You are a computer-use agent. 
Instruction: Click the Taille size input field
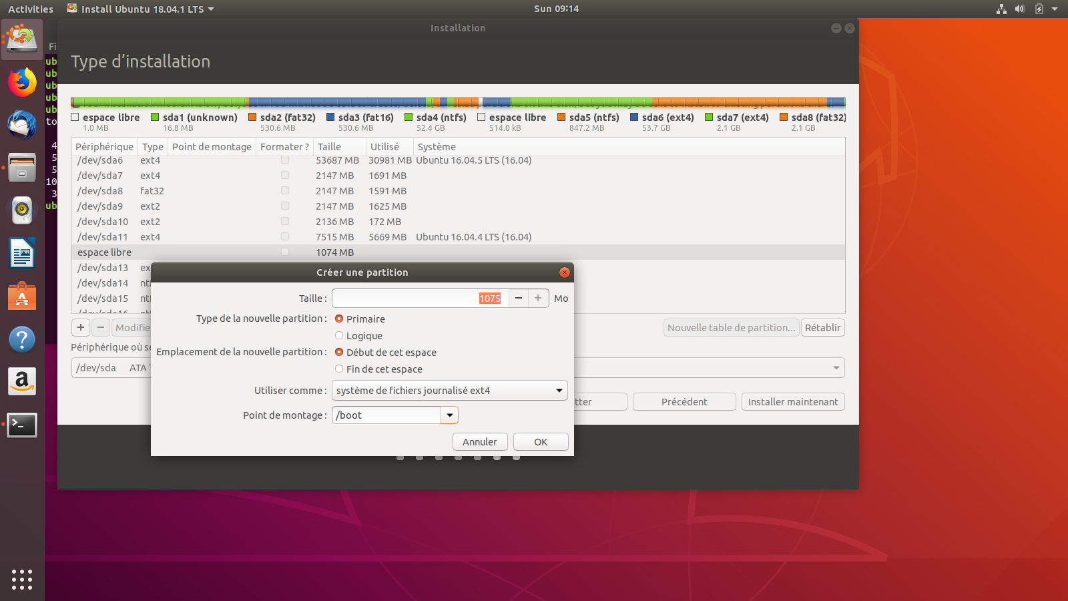coord(414,298)
